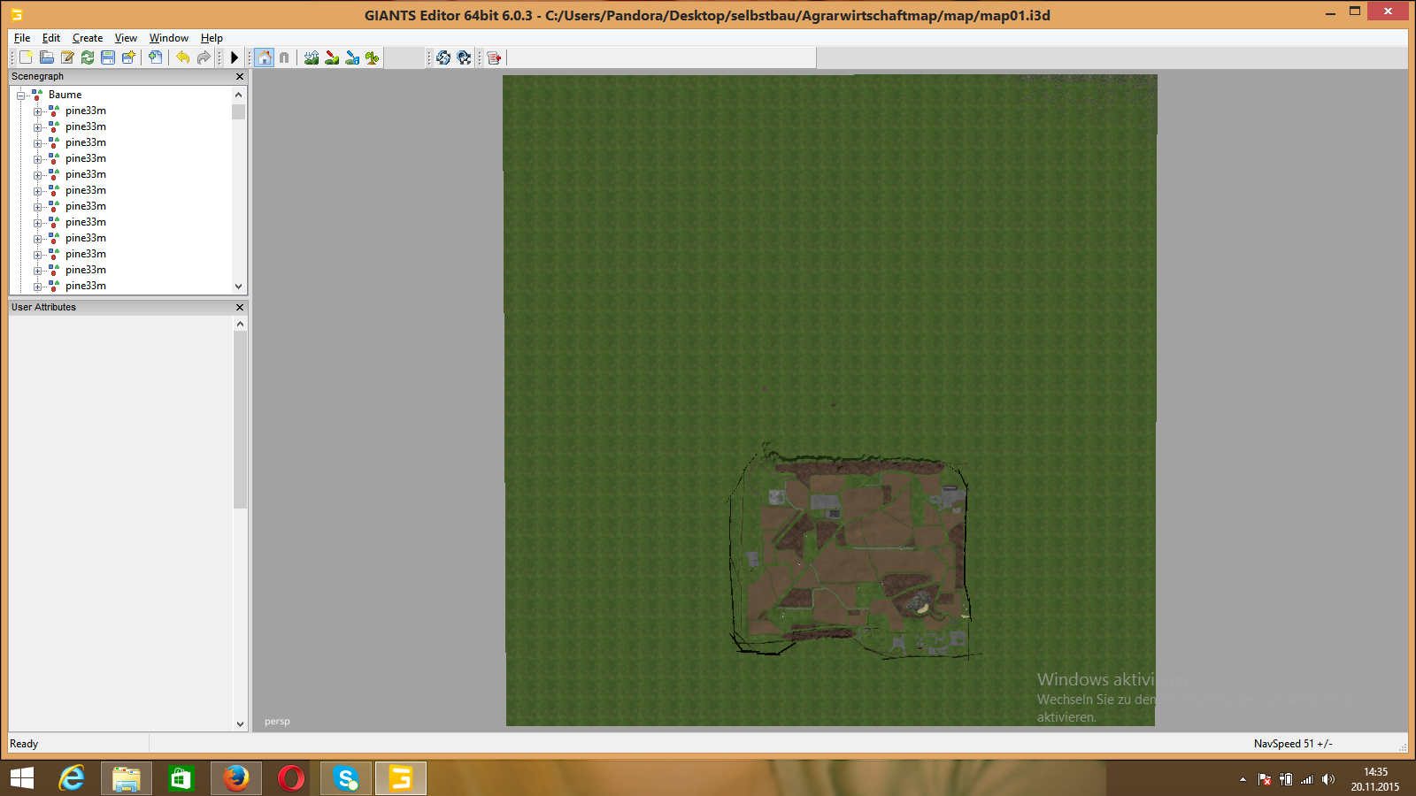Click the red brush terrain paint icon
The width and height of the screenshot is (1416, 796).
click(x=332, y=57)
